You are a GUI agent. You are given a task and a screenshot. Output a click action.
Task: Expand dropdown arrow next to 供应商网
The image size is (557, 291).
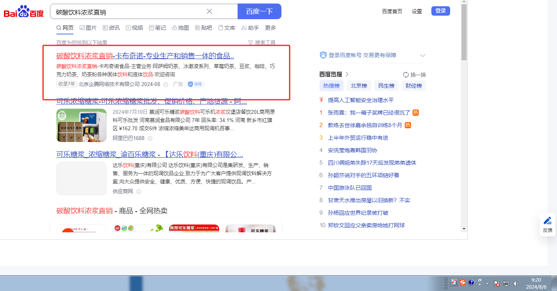[139, 192]
